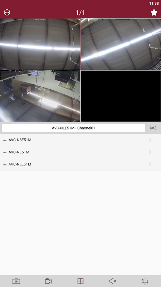
Task: Take a snapshot with the camera icon
Action: (16, 281)
